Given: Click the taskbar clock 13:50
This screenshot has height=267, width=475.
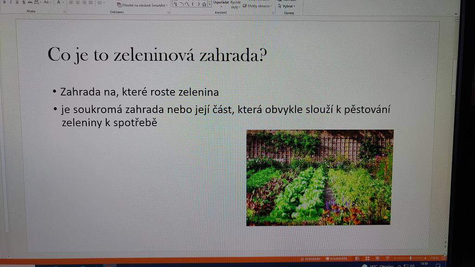Looking at the screenshot, I should (x=424, y=264).
